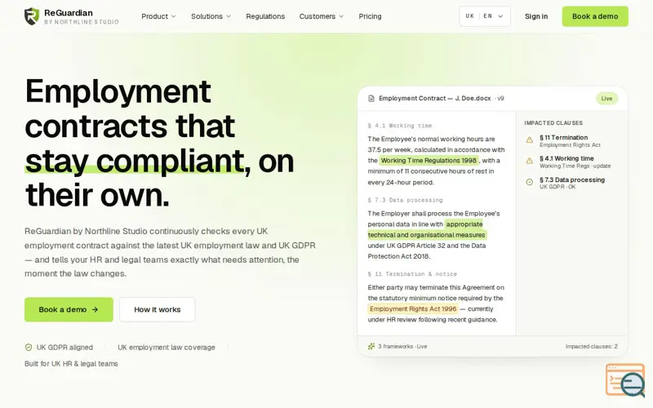Click highlighted Working Time Regulations 1998 text
653x408 pixels.
[429, 160]
